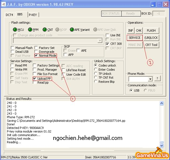Enable Manual Flash option

13,48
